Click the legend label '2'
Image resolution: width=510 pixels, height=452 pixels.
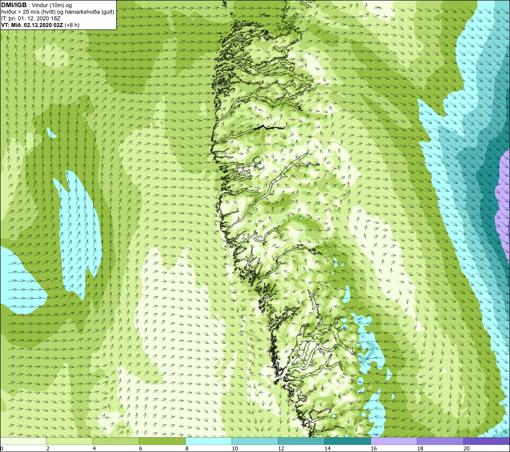48,449
